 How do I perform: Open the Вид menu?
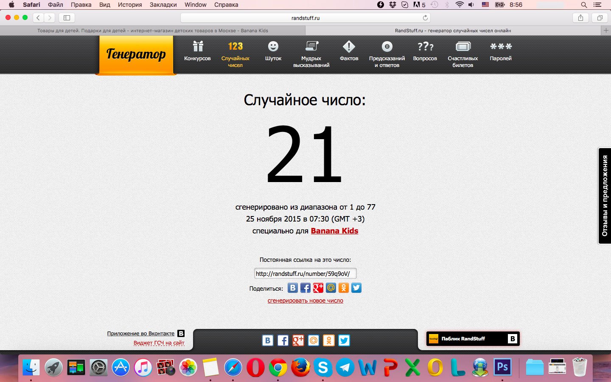pyautogui.click(x=105, y=5)
